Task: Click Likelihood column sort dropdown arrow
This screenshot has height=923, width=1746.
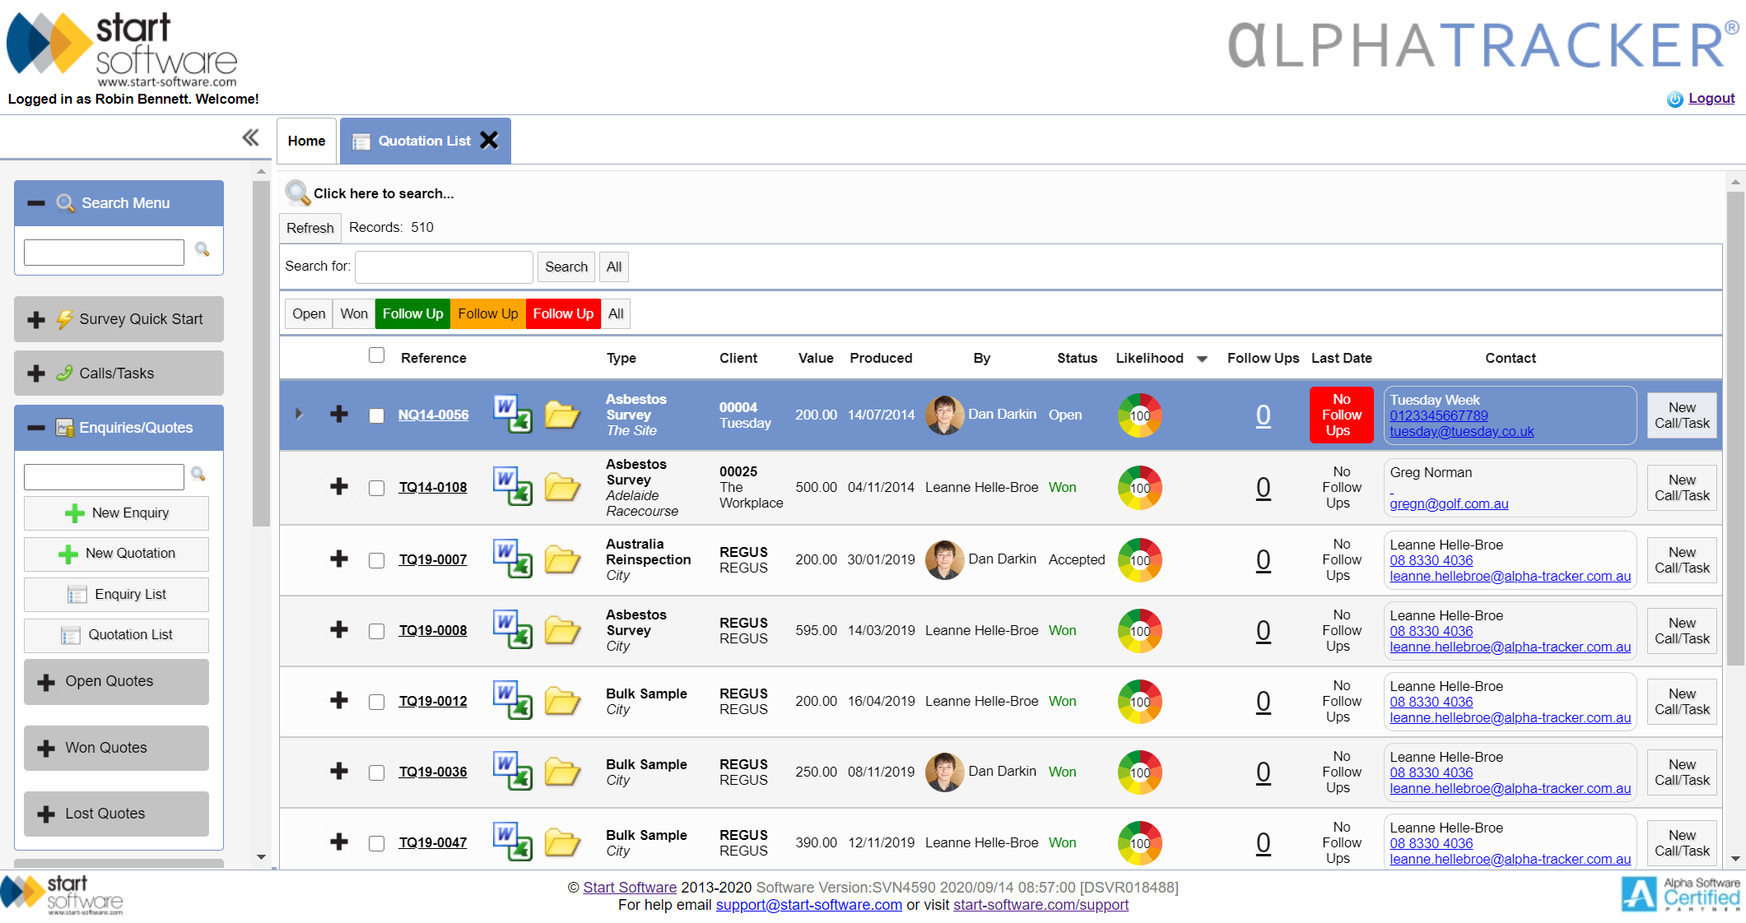Action: [1202, 359]
